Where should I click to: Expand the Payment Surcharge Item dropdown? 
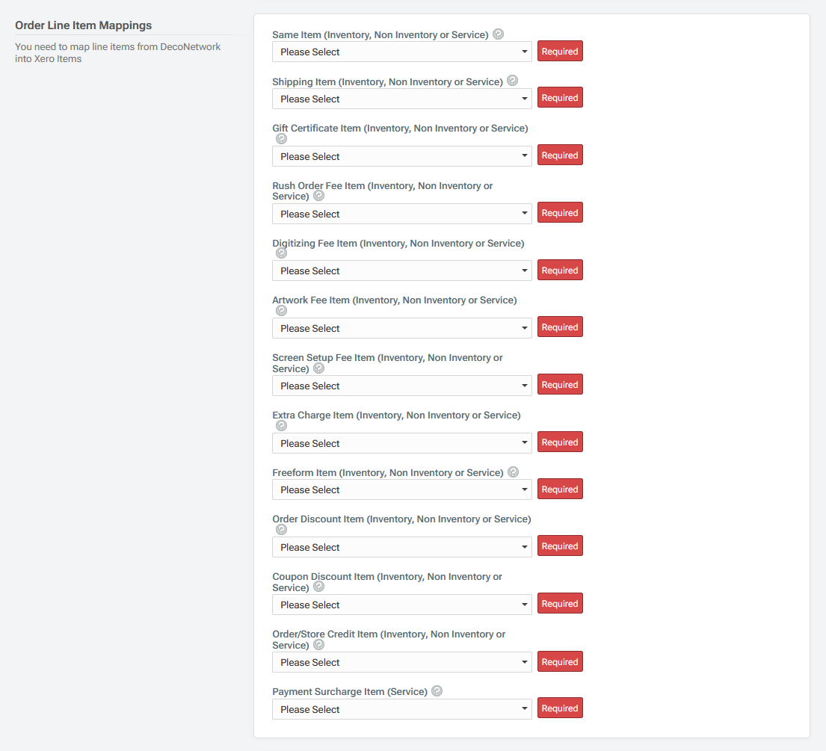tap(401, 709)
